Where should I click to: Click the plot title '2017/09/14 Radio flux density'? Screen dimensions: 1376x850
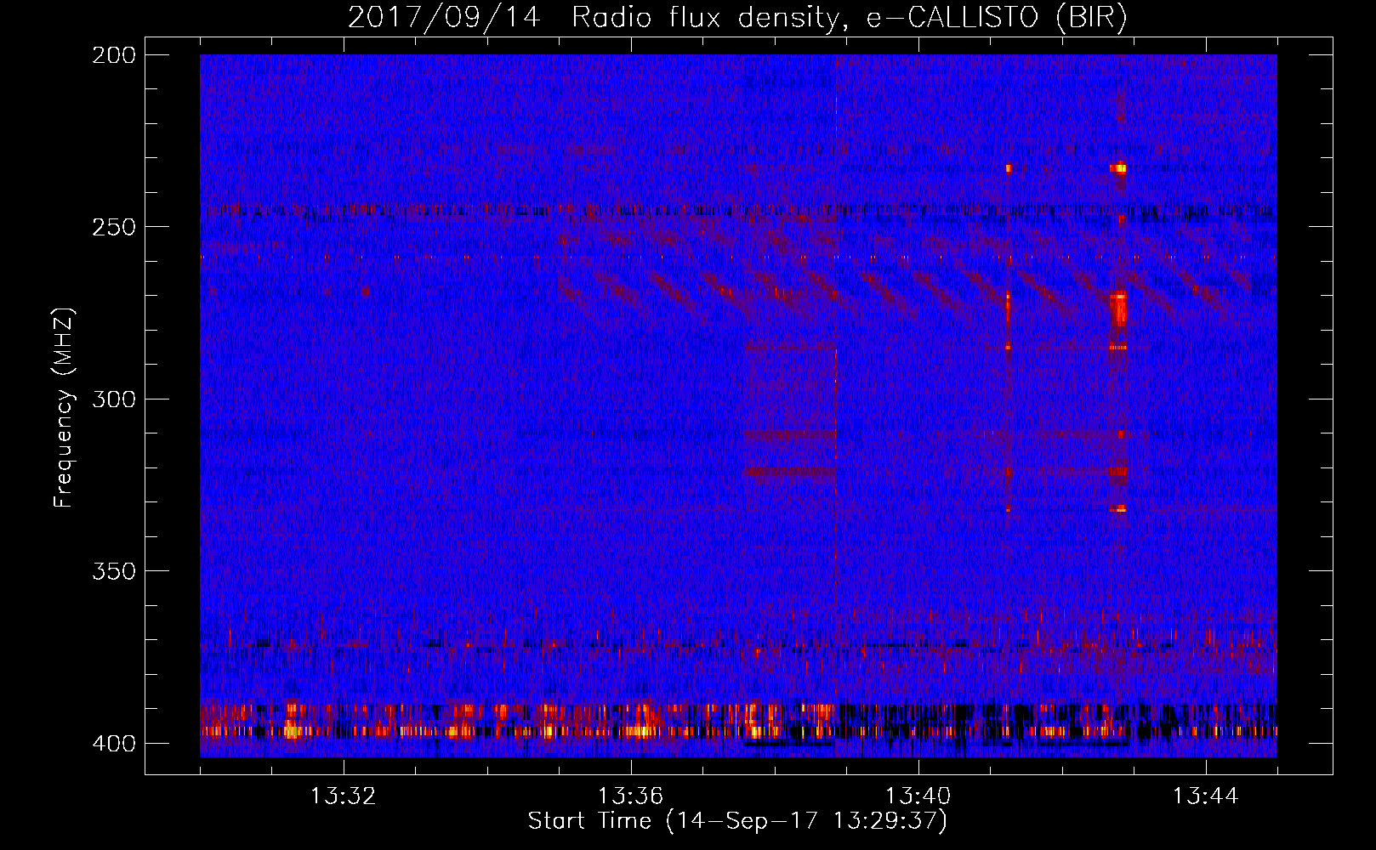[x=737, y=17]
